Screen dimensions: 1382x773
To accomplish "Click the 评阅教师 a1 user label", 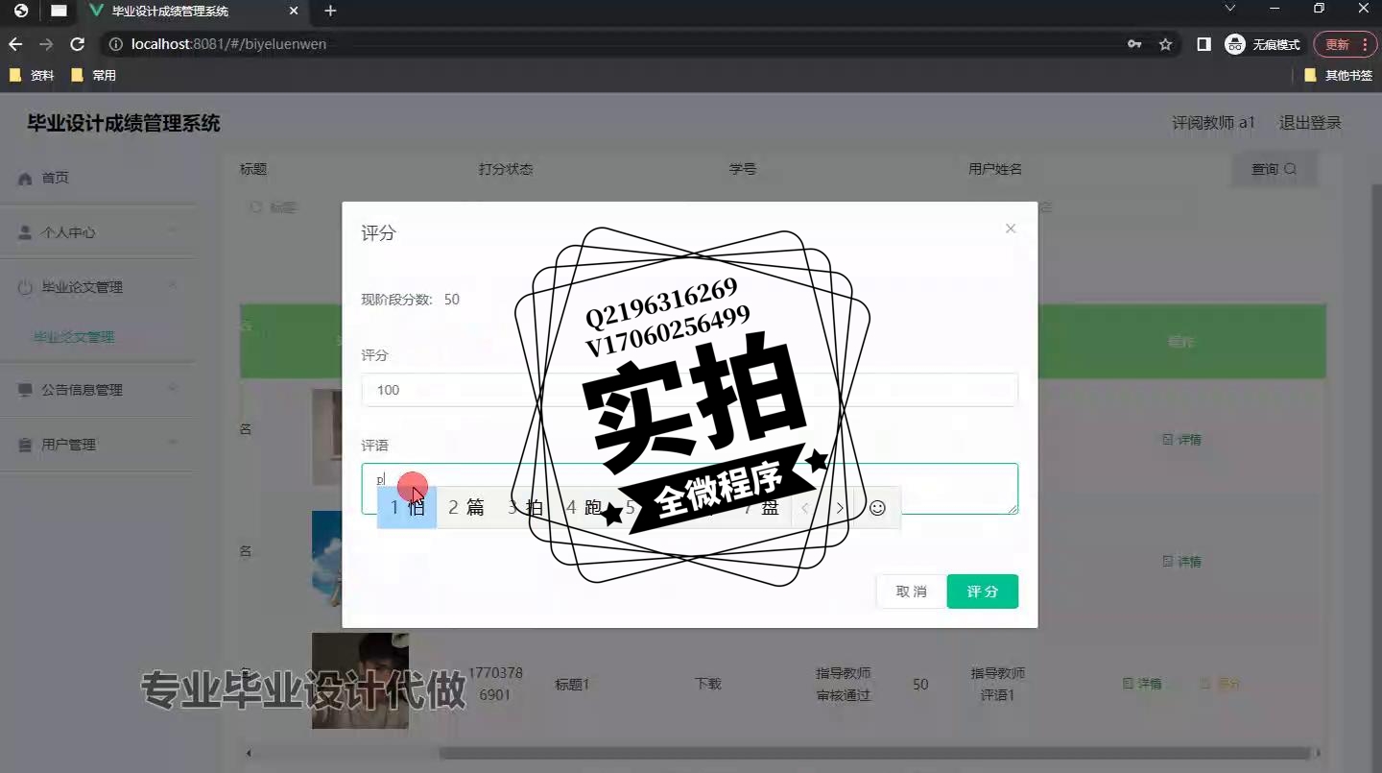I will [x=1213, y=123].
